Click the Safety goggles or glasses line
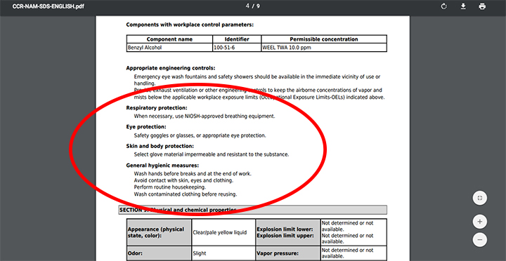Screen dimensions: 506x261 point(200,135)
